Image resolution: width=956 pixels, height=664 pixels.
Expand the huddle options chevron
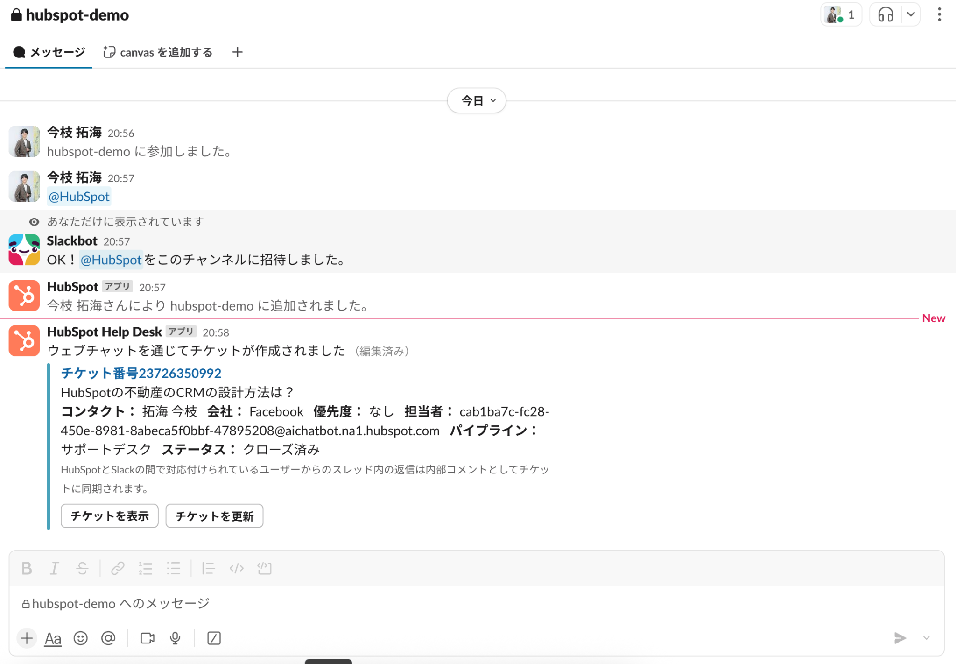[x=911, y=14]
